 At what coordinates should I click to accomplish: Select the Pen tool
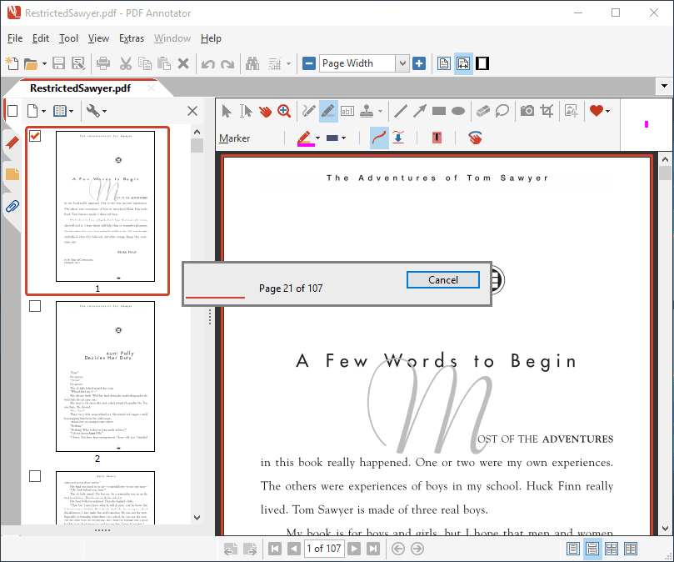tap(308, 112)
